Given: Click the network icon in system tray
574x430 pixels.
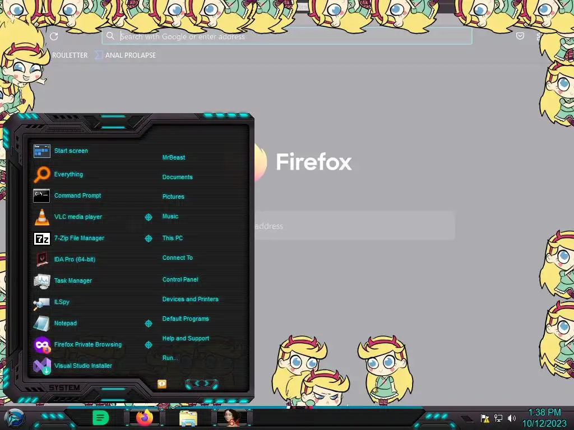Looking at the screenshot, I should [498, 418].
